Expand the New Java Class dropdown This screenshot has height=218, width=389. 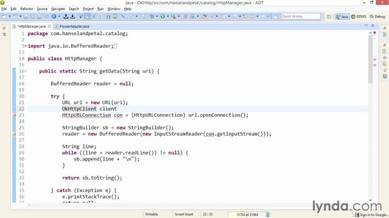point(198,16)
